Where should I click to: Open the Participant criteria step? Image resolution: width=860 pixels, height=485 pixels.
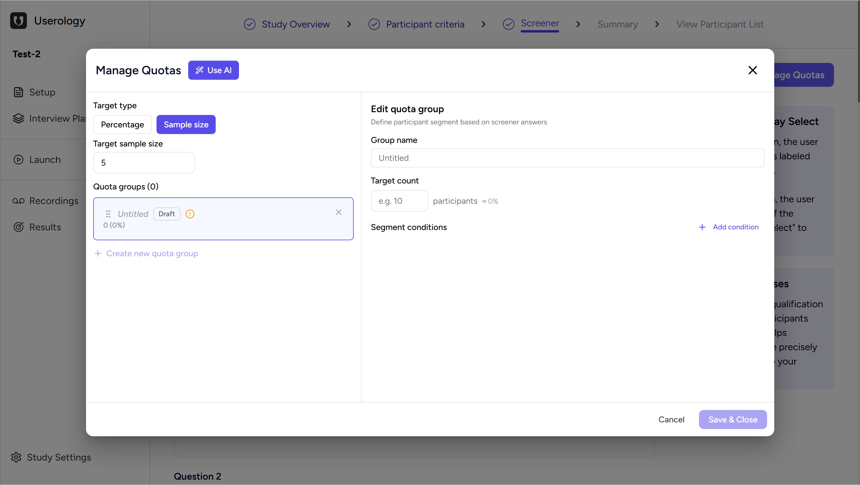(x=425, y=24)
